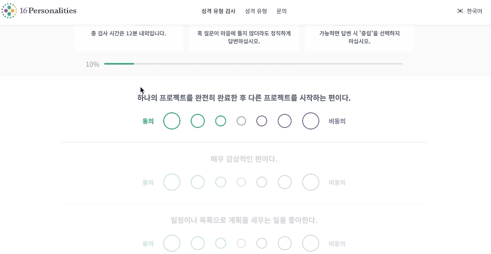
Task: Choose neutral circle for 매우 감상적인 편이다
Action: point(241,182)
